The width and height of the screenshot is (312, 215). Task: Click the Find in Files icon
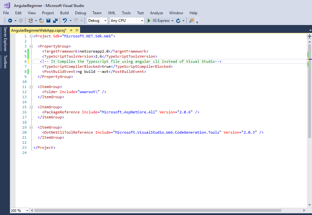coord(191,21)
